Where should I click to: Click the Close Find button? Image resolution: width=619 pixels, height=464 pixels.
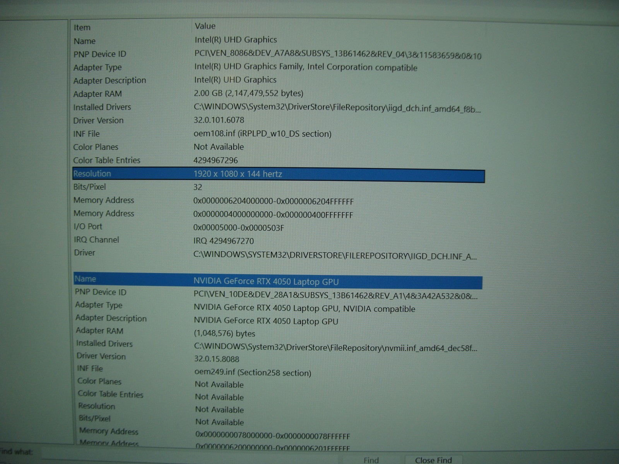[433, 460]
